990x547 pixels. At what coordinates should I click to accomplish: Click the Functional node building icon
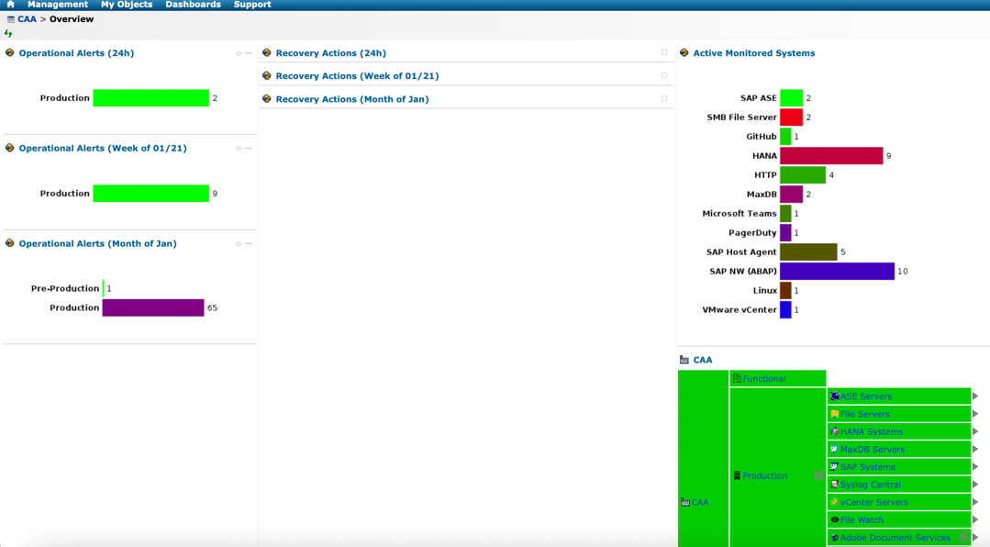point(737,379)
